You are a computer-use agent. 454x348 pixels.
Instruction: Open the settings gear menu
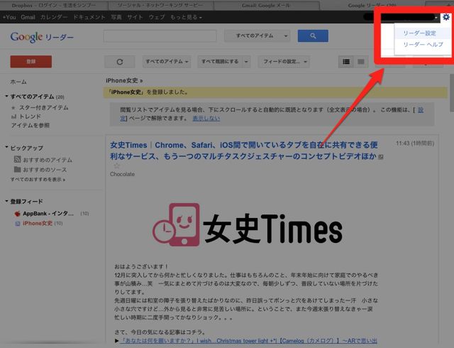tap(446, 17)
